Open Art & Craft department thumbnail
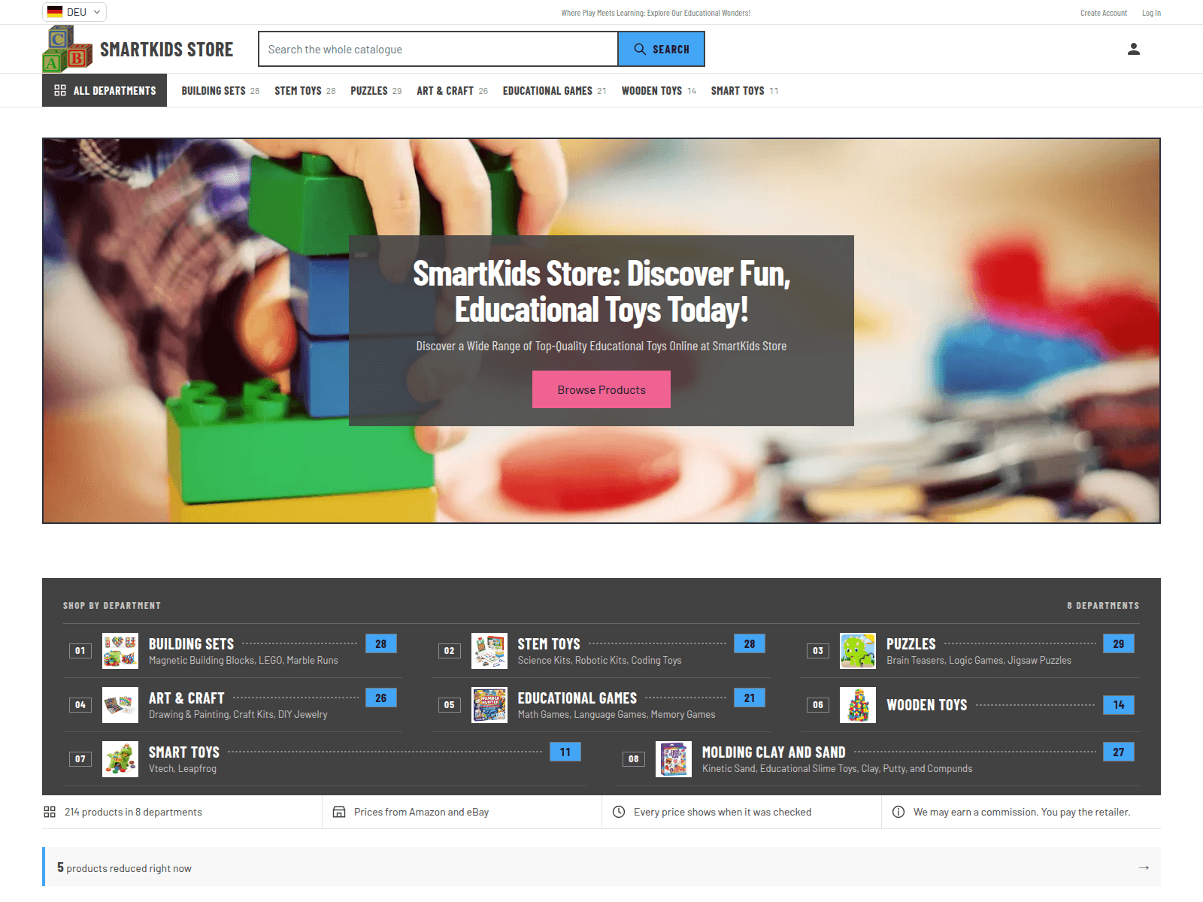 point(120,705)
